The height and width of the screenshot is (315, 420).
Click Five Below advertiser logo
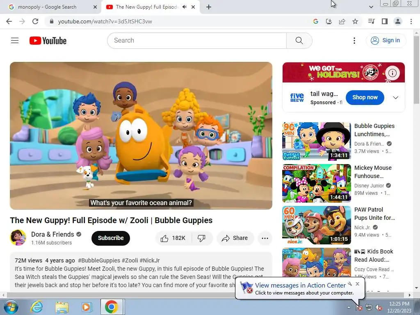297,98
